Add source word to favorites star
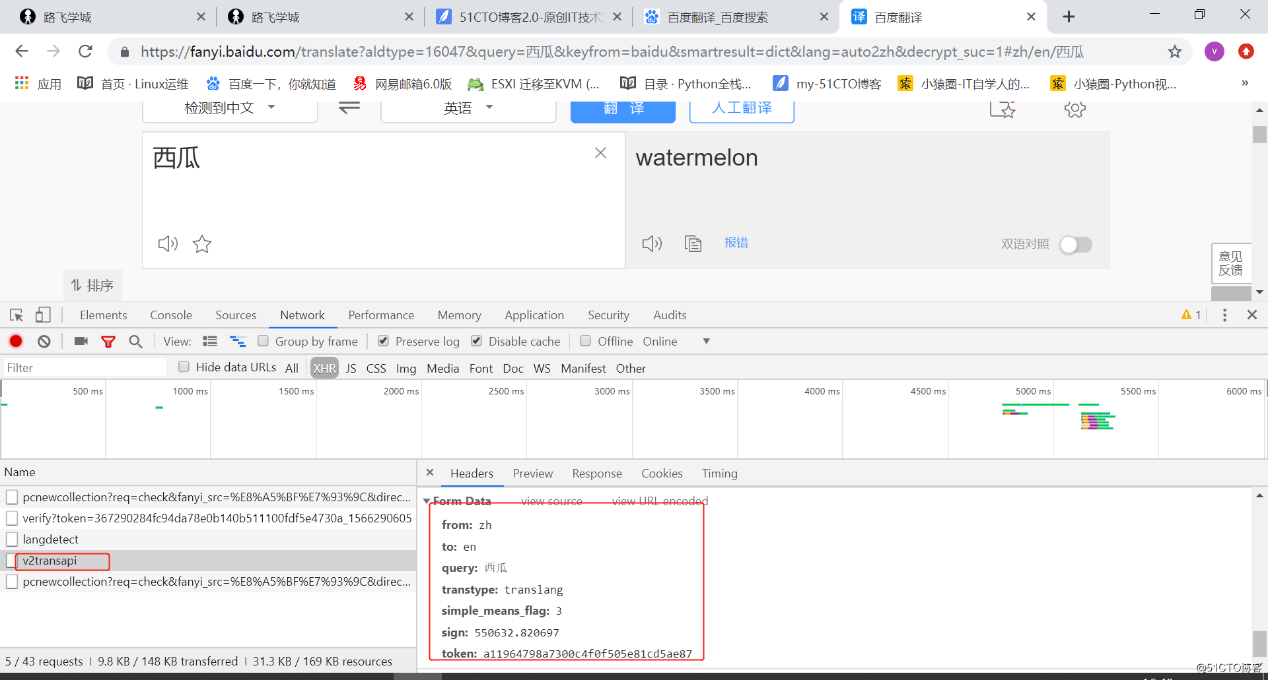 coord(202,244)
